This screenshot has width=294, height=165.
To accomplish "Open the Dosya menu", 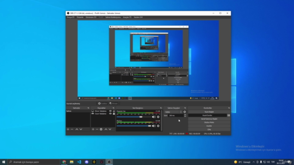I will pos(70,17).
